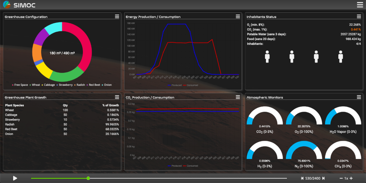The width and height of the screenshot is (366, 183).
Task: Toggle Produced series in Energy chart legend
Action: pos(174,85)
